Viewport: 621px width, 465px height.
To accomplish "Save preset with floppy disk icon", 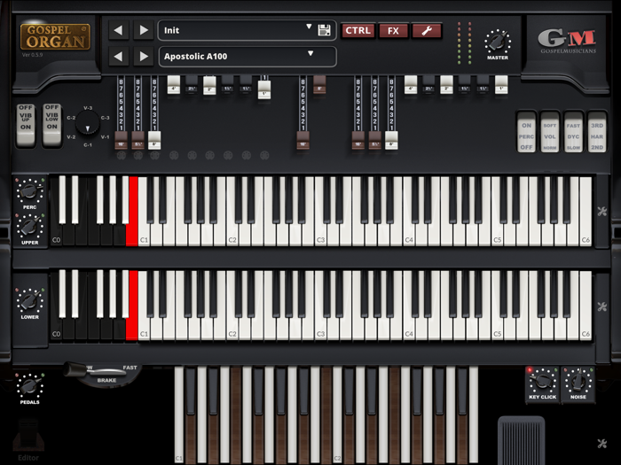I will 324,30.
